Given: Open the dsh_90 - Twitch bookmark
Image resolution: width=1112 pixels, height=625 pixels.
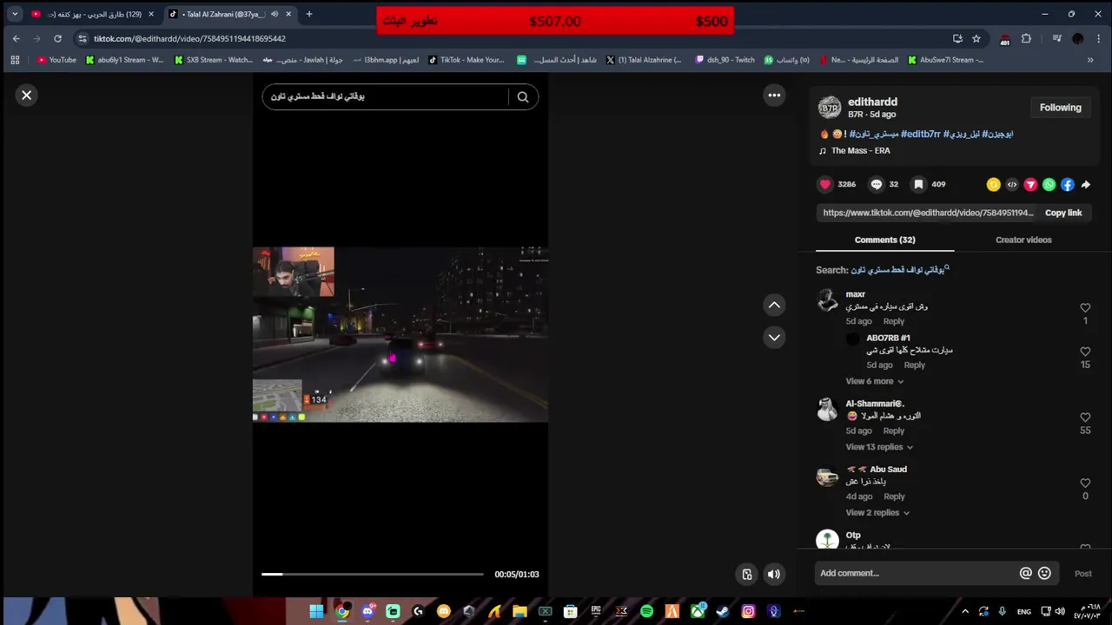Looking at the screenshot, I should [724, 60].
